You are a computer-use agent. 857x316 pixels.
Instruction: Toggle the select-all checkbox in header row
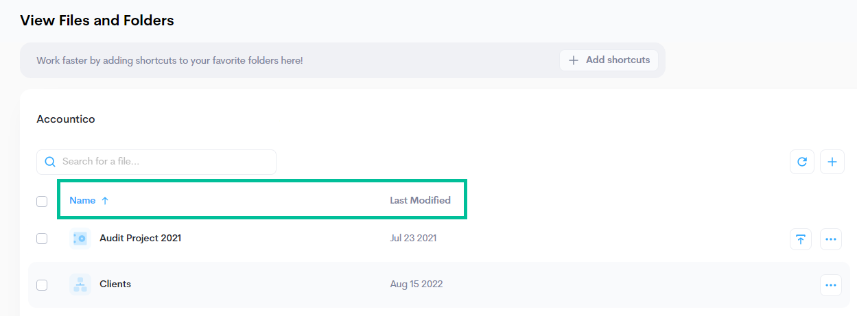pyautogui.click(x=42, y=201)
